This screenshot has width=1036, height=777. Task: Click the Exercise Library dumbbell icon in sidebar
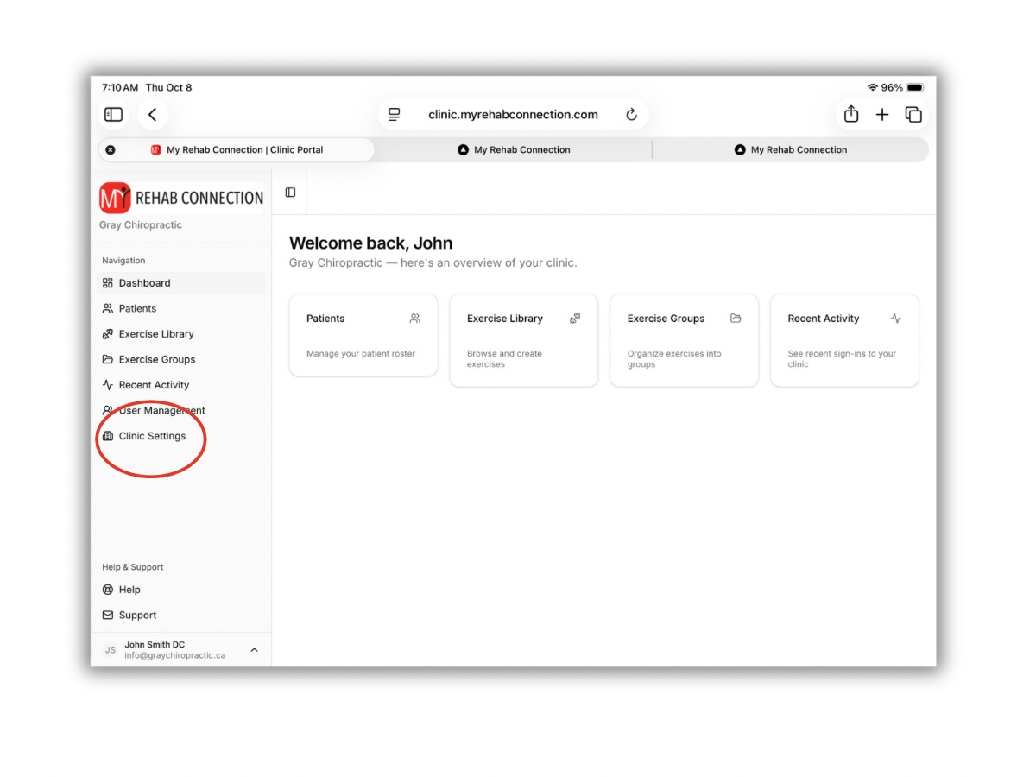(x=108, y=334)
